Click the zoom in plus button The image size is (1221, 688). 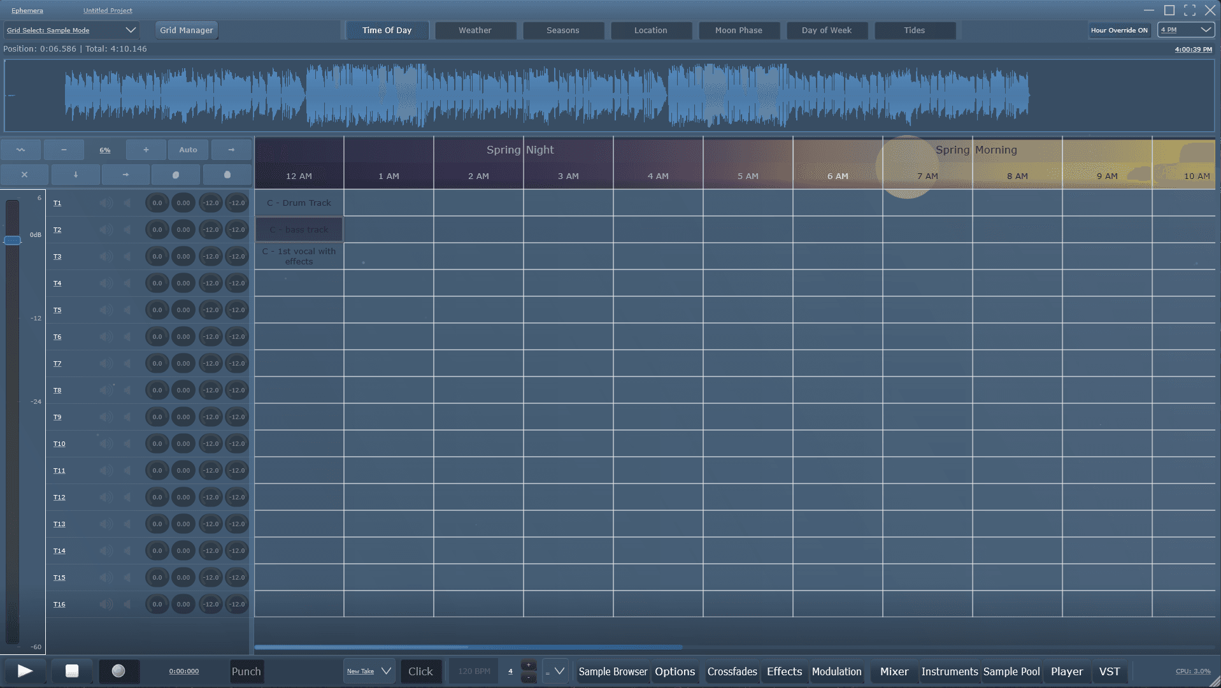pos(146,150)
